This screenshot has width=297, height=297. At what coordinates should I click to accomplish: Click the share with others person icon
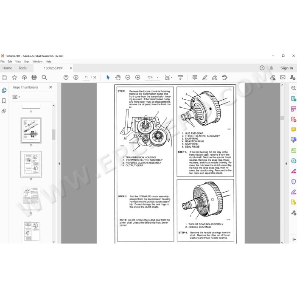[x=292, y=77]
